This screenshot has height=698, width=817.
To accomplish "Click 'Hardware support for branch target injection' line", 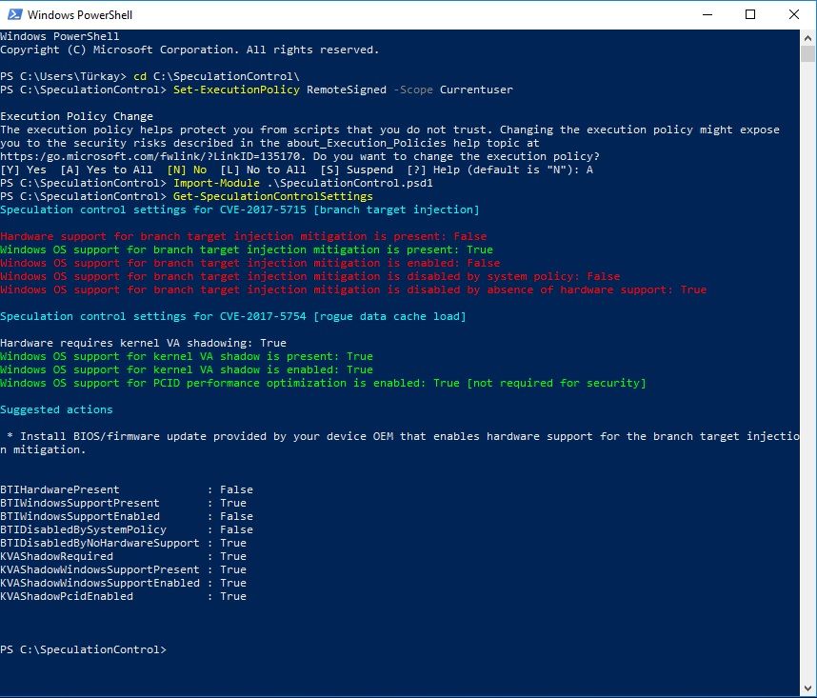I will [x=244, y=236].
